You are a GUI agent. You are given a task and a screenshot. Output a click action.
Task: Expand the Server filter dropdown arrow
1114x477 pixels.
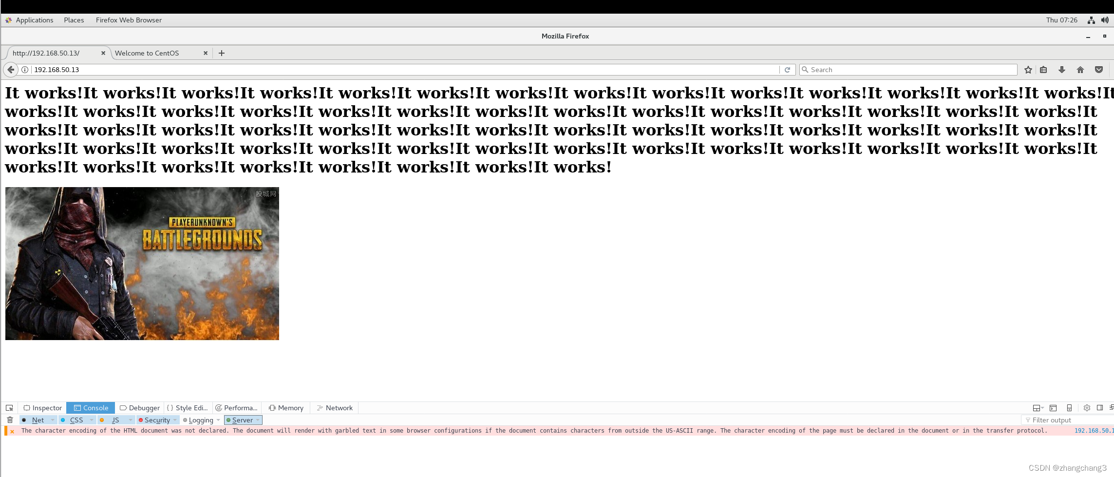tap(258, 420)
